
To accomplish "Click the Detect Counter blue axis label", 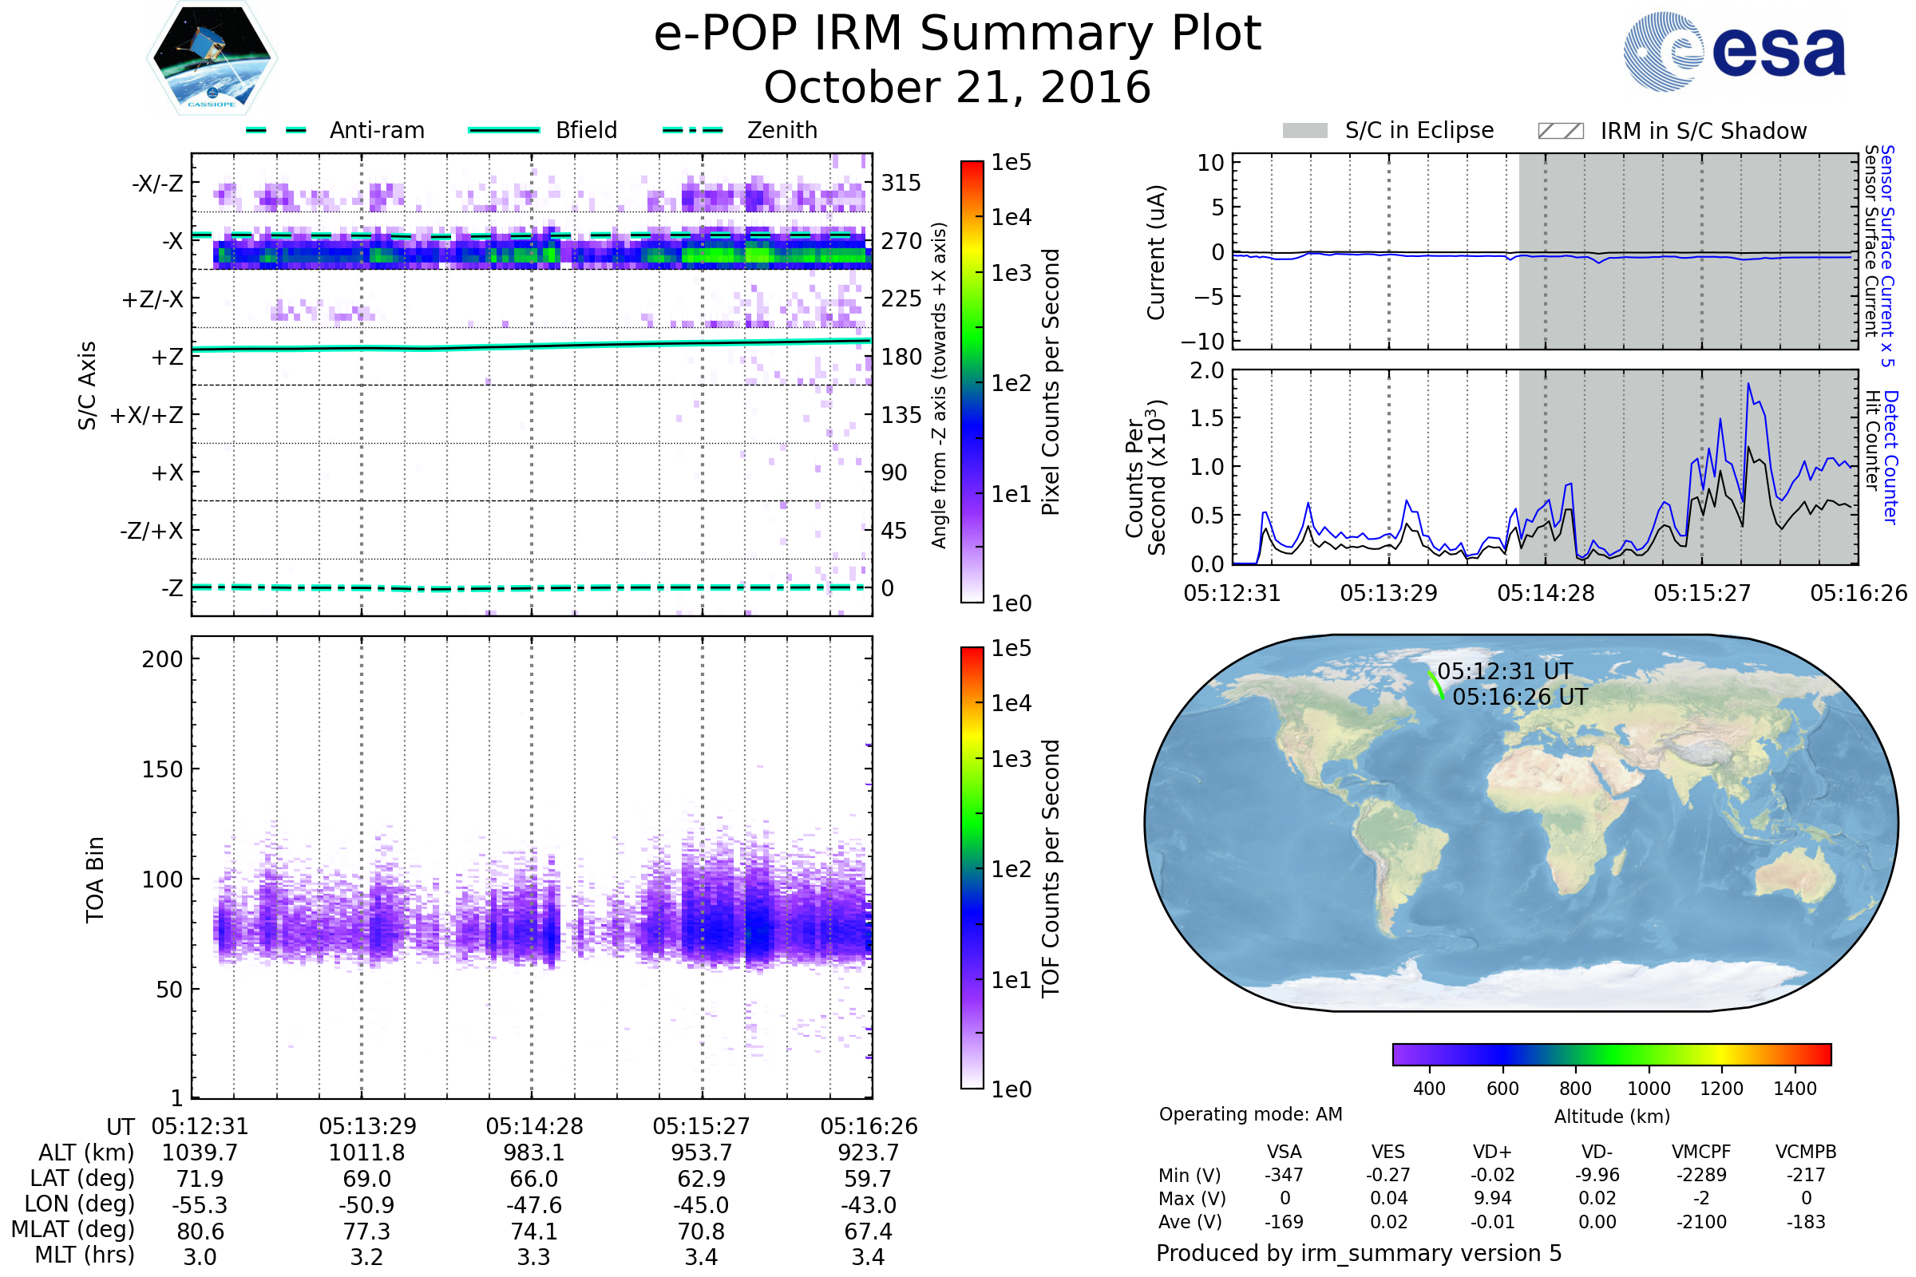I will (1891, 457).
